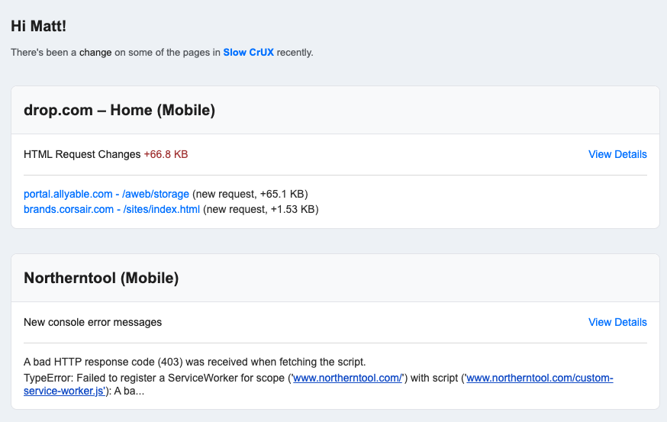The width and height of the screenshot is (667, 422).
Task: Select the Hi Matt! greeting text
Action: pyautogui.click(x=39, y=26)
